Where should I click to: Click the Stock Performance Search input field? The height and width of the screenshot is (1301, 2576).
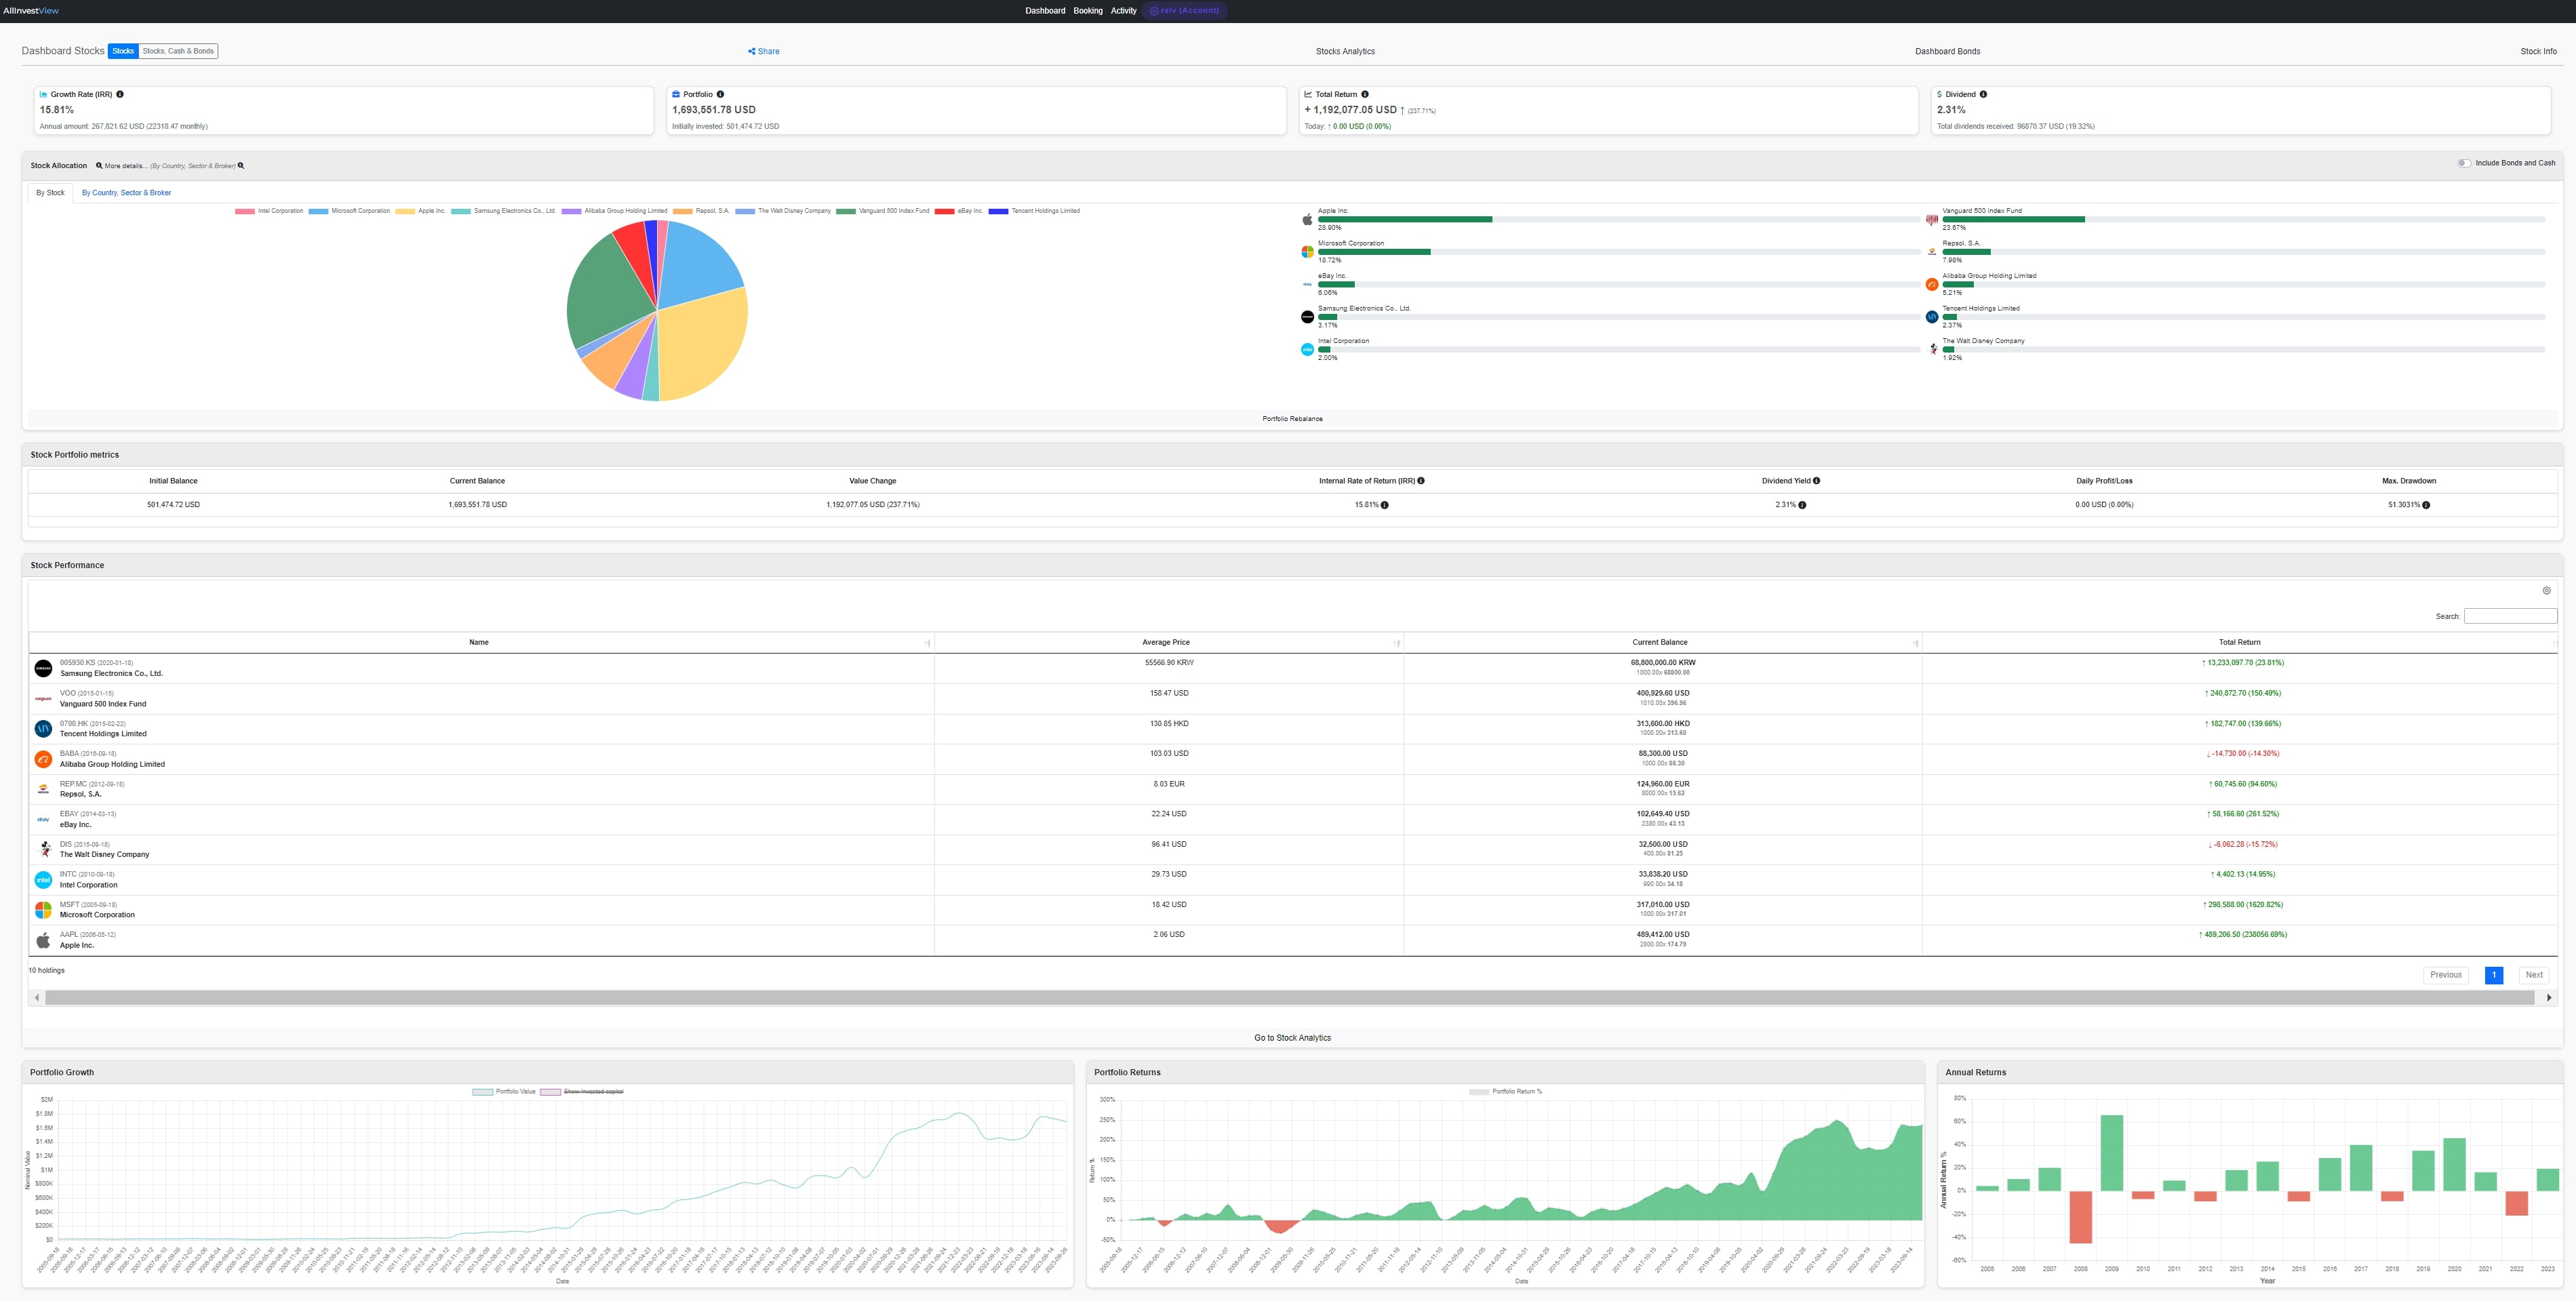coord(2510,616)
